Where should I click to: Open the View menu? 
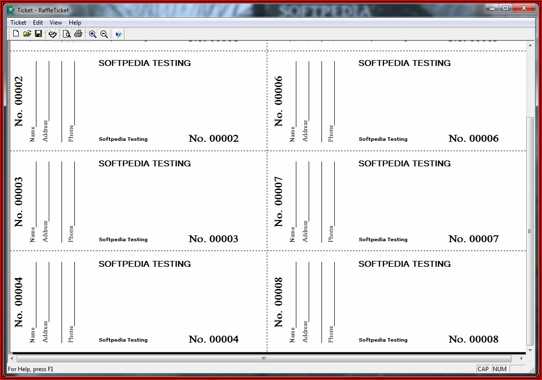56,23
